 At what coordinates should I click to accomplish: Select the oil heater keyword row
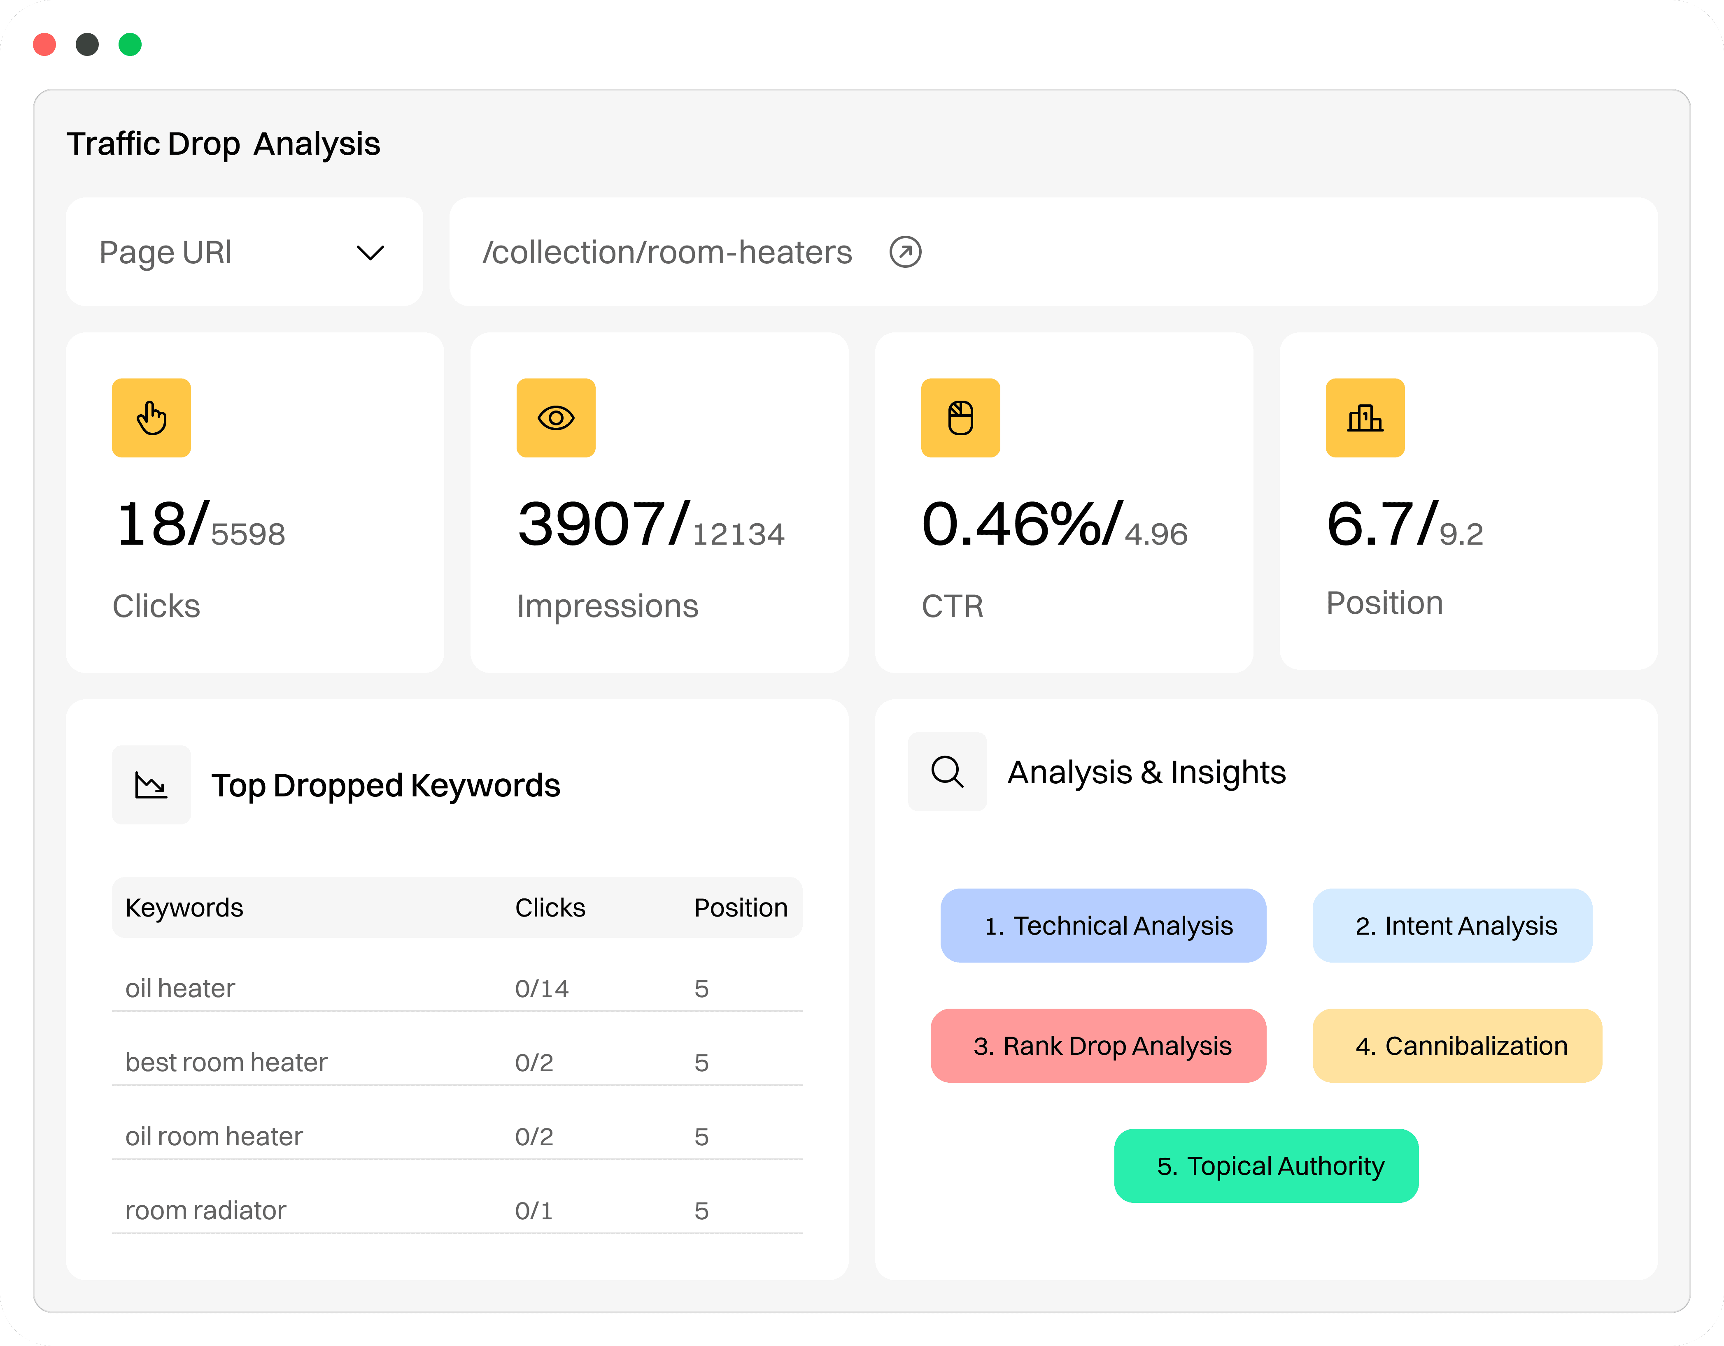click(x=456, y=988)
